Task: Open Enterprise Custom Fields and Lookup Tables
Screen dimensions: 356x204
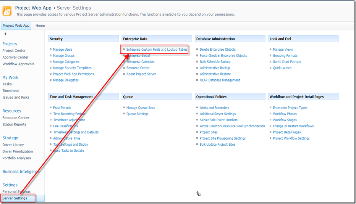Action: 157,50
